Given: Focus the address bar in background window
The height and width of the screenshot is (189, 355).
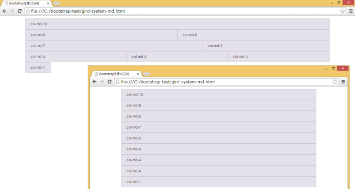Looking at the screenshot, I should pos(185,11).
